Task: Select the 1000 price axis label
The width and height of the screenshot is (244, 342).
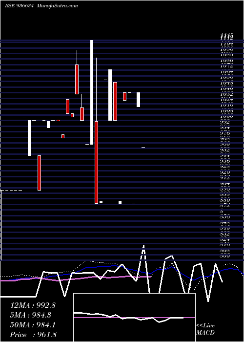Action: [x=227, y=116]
